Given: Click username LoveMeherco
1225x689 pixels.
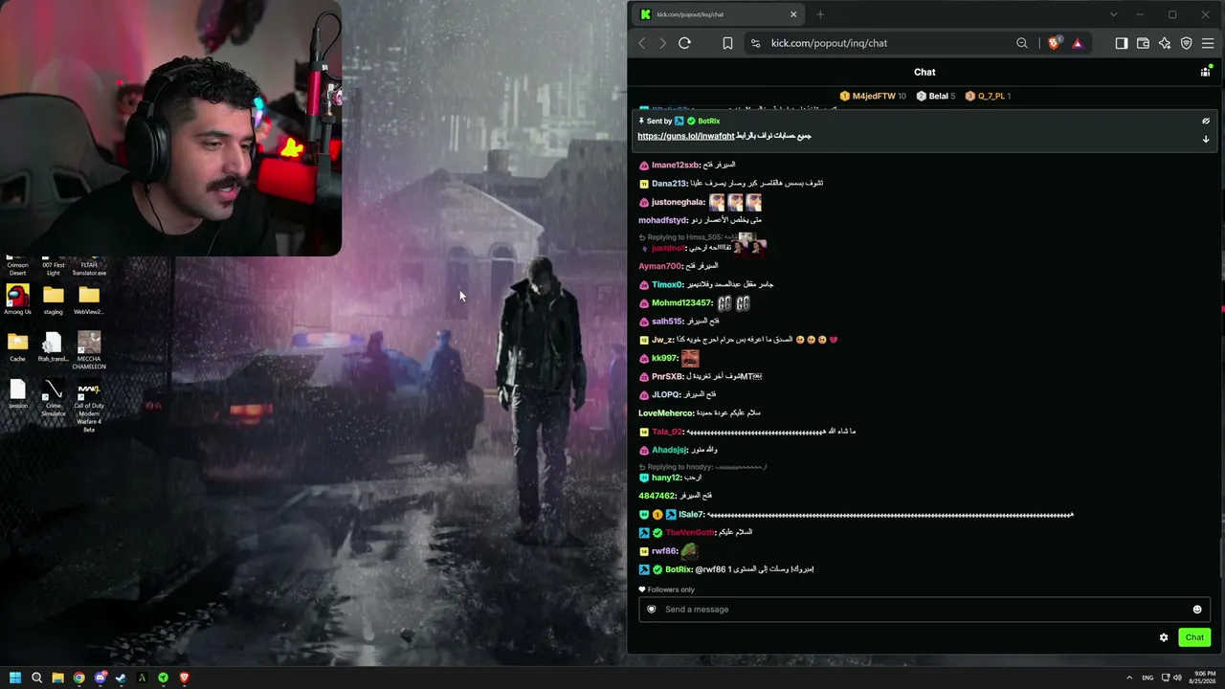Looking at the screenshot, I should tap(666, 413).
